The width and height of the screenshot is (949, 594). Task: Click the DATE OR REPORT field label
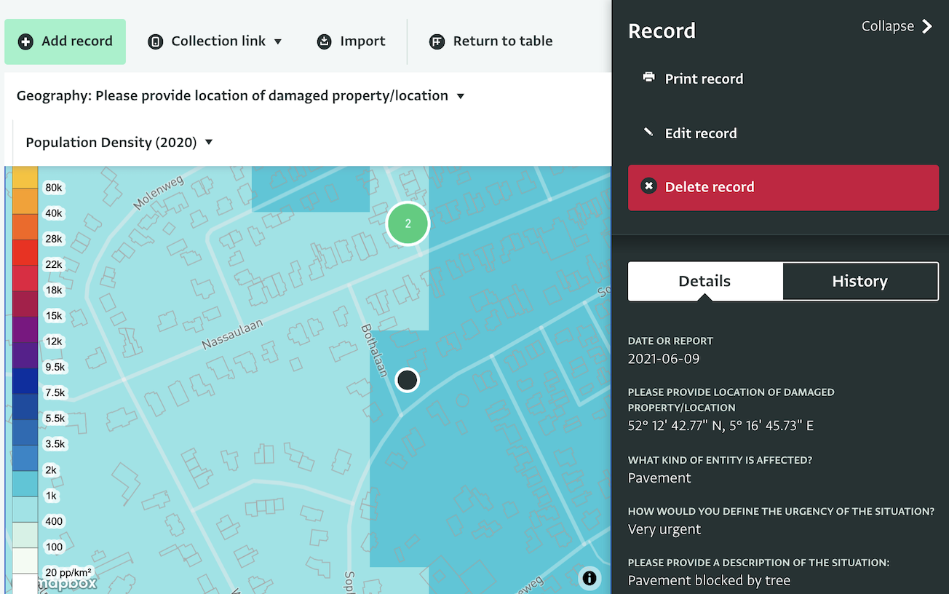(x=670, y=341)
